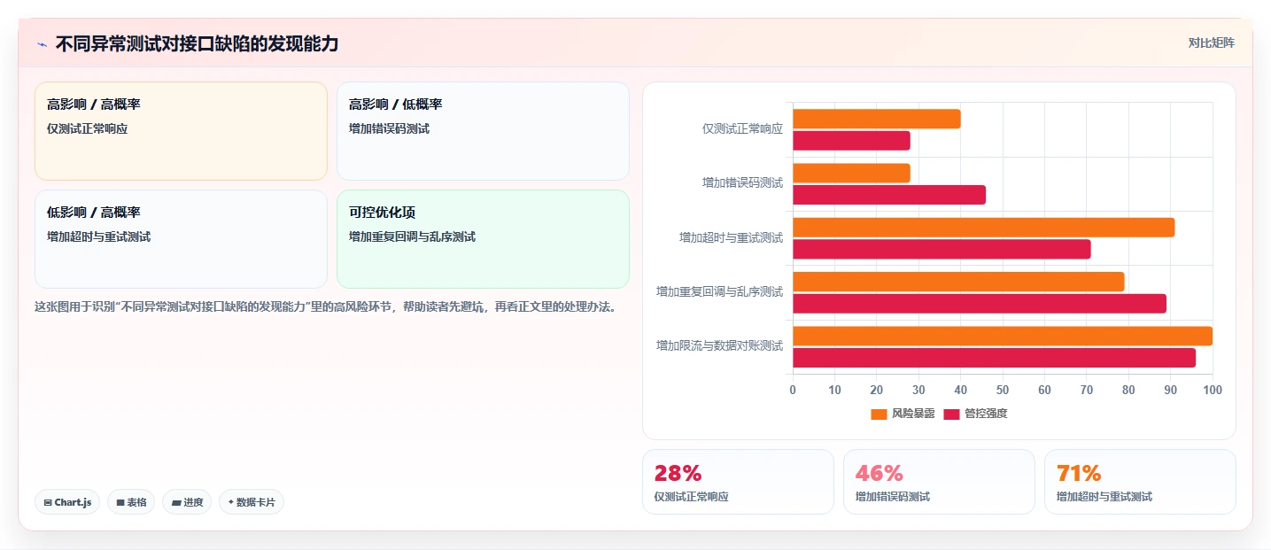Image resolution: width=1271 pixels, height=550 pixels.
Task: Click orange bar for 仅测试正常响应
Action: [877, 119]
